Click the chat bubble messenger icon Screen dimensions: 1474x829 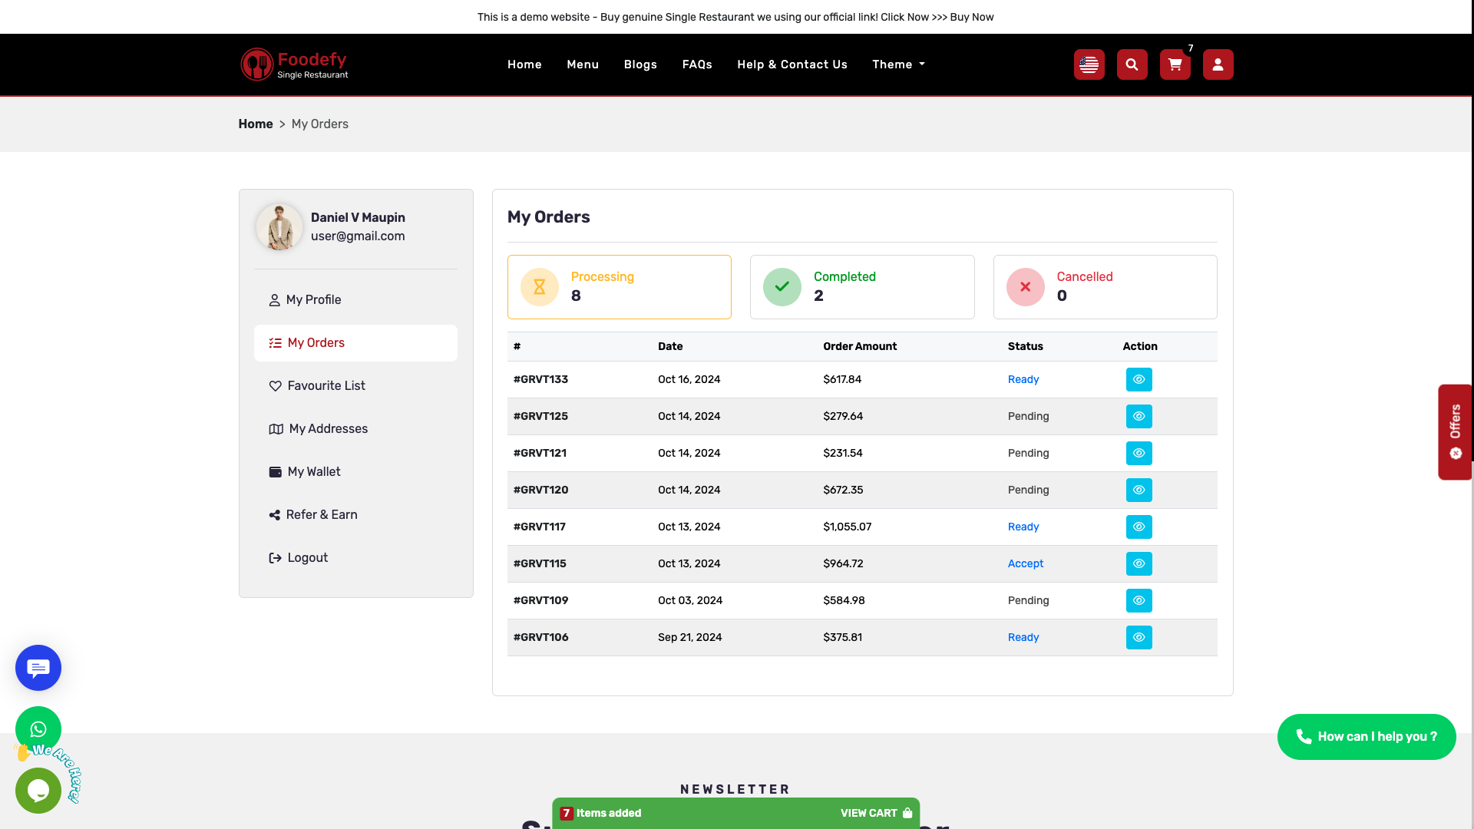pos(38,668)
